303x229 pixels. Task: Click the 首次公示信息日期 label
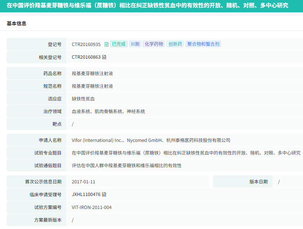coord(43,182)
